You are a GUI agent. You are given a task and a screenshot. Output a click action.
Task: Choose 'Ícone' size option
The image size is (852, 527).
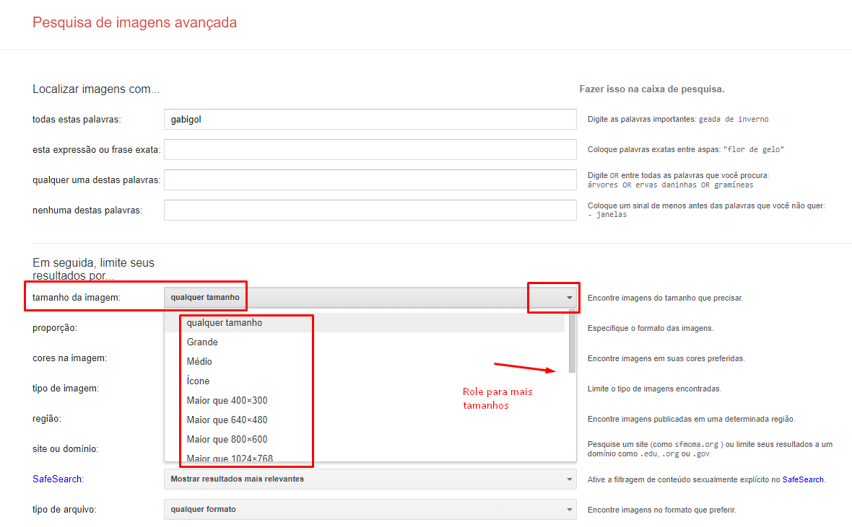point(365,381)
